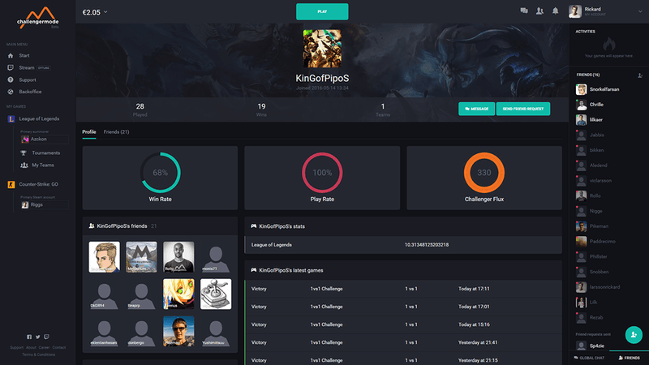Screen dimensions: 649x365
Task: Click the My Teams menu item
Action: (43, 165)
